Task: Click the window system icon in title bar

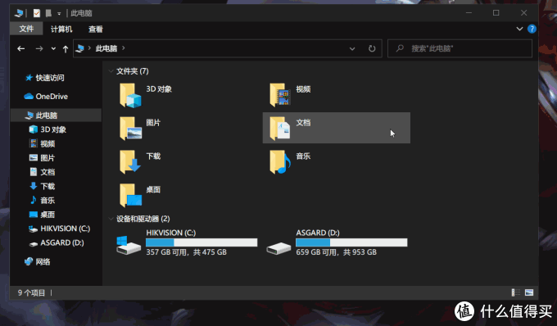Action: point(19,13)
